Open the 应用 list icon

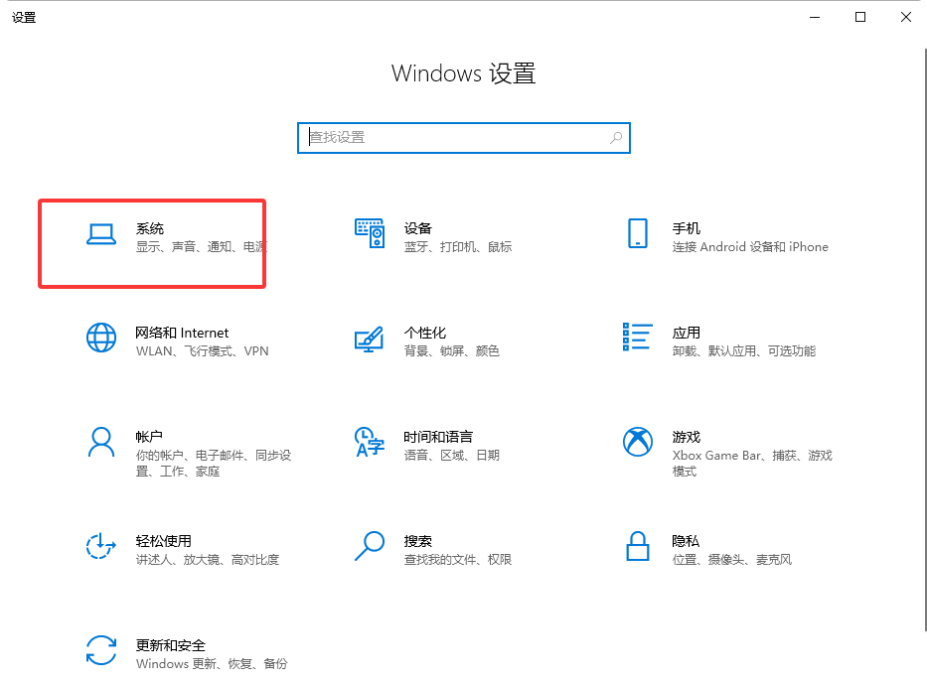tap(637, 337)
